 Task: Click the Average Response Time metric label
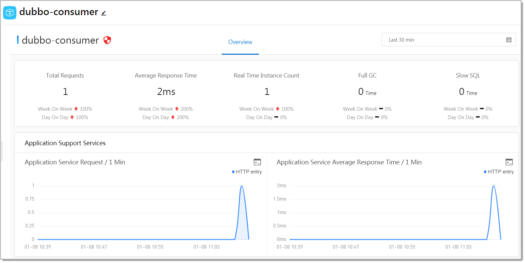(166, 75)
